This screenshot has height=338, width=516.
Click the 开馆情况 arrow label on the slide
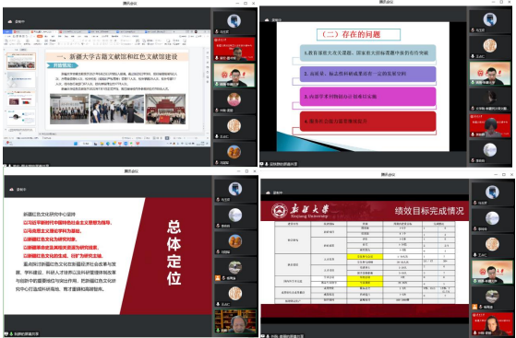tap(63, 65)
